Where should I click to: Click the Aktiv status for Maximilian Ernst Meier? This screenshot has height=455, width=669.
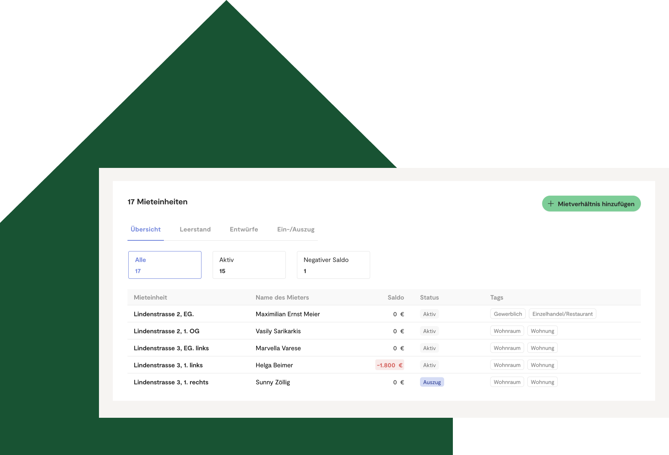(430, 314)
